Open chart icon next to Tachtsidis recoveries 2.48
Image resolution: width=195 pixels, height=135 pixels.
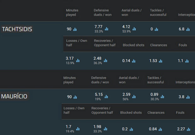tap(105, 61)
